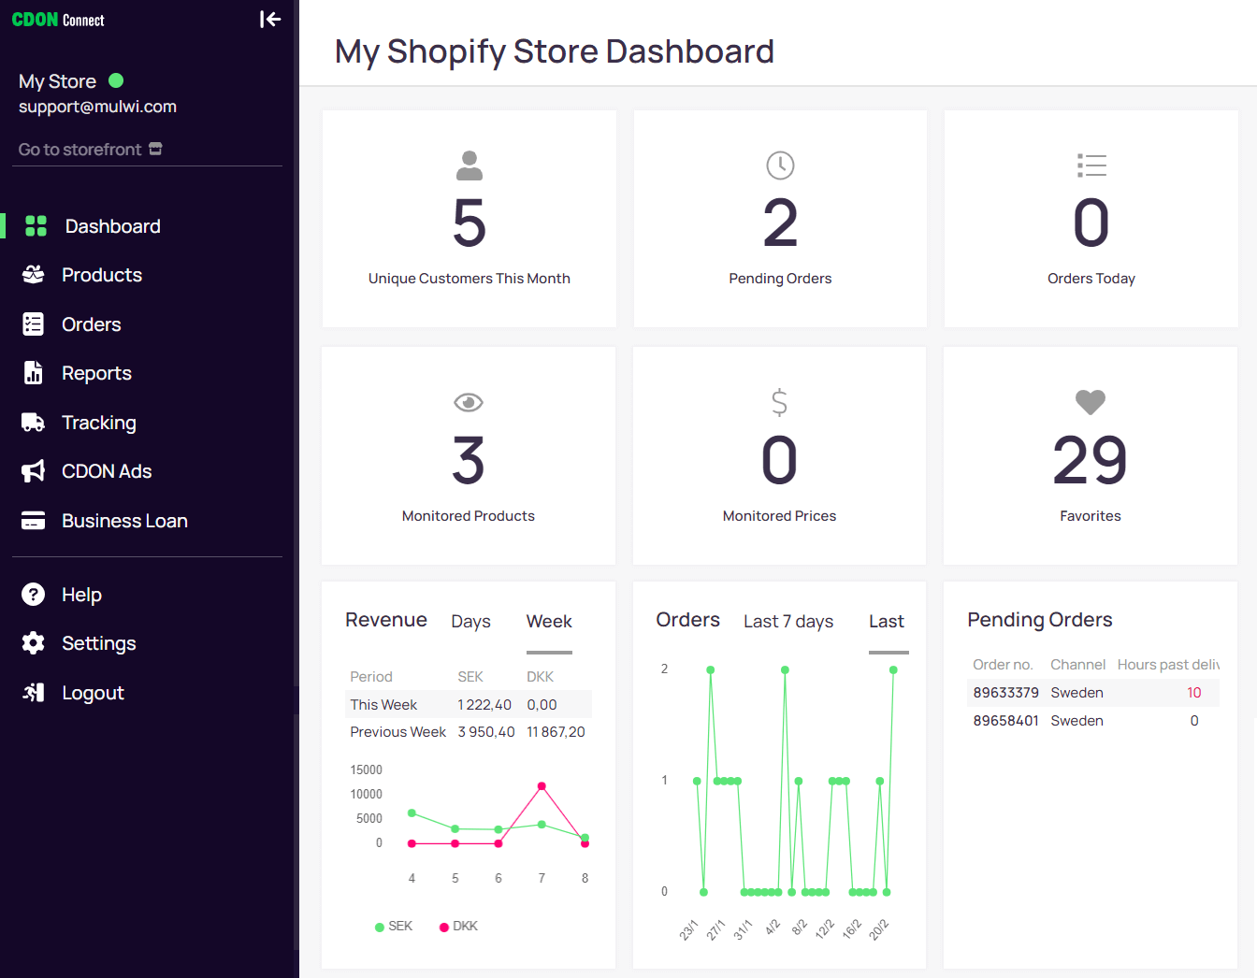Go to the Orders page
The width and height of the screenshot is (1257, 978).
point(92,324)
